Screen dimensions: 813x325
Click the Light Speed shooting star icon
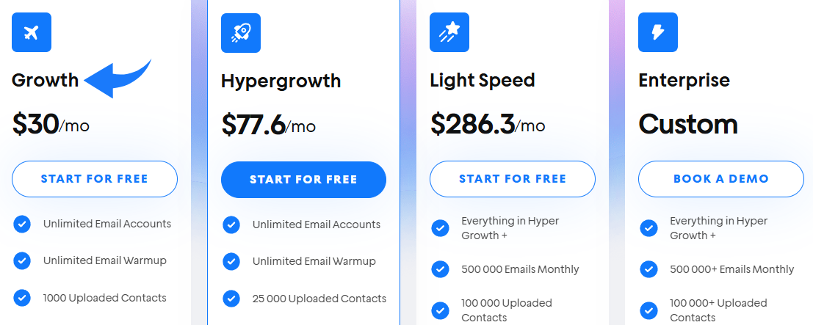point(449,33)
